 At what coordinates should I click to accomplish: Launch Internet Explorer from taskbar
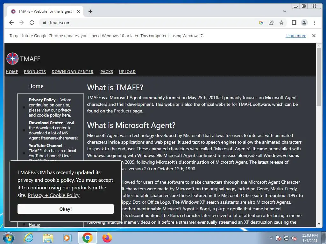click(28, 238)
